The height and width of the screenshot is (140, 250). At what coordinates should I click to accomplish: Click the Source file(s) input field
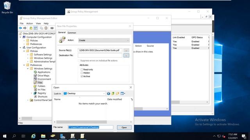100,50
